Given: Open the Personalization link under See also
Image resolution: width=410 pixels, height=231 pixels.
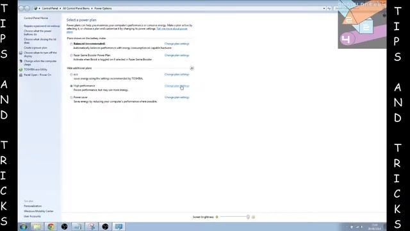Looking at the screenshot, I should (x=33, y=206).
